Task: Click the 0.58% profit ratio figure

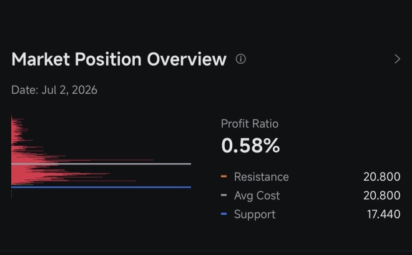Action: point(251,145)
